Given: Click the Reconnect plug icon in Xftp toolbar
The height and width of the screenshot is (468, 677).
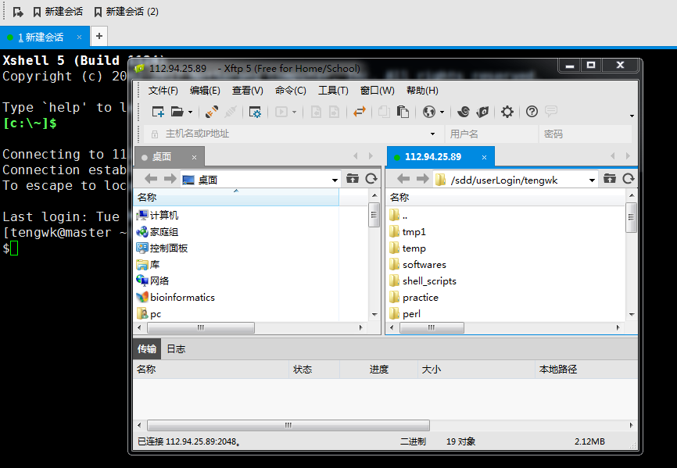Looking at the screenshot, I should pyautogui.click(x=212, y=113).
